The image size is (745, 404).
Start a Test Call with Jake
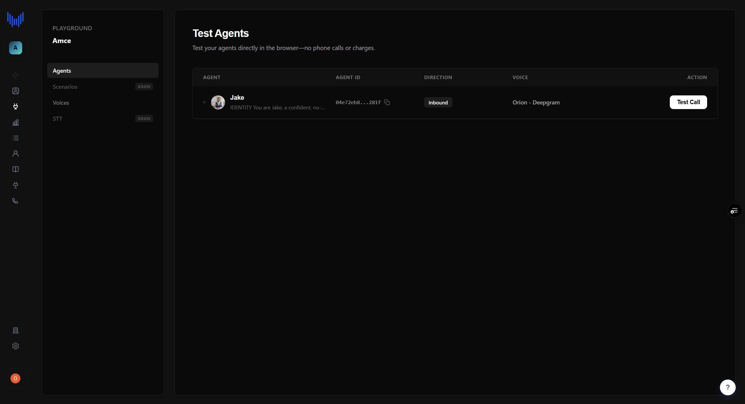[x=688, y=102]
